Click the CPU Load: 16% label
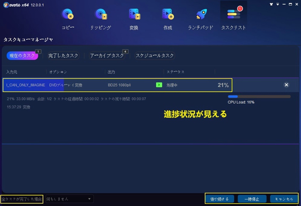The height and width of the screenshot is (206, 301). pyautogui.click(x=241, y=102)
